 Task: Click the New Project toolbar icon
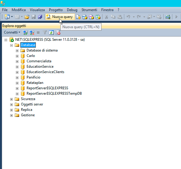(7, 17)
